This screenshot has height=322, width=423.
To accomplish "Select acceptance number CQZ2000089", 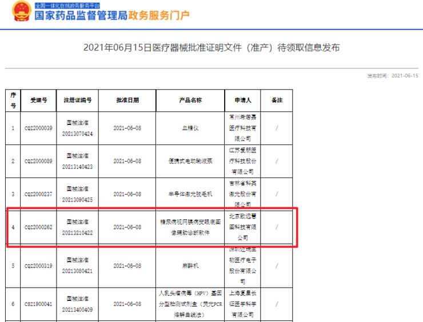I will click(38, 161).
